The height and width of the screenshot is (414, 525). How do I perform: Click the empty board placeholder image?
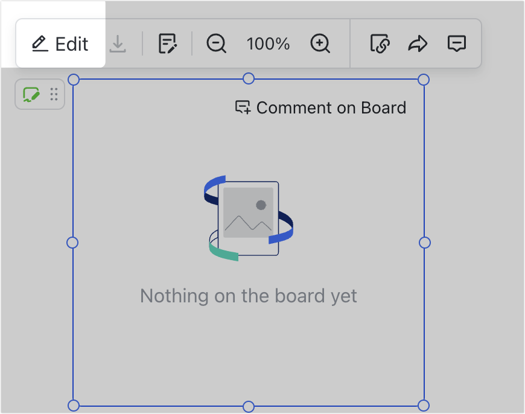tap(248, 218)
